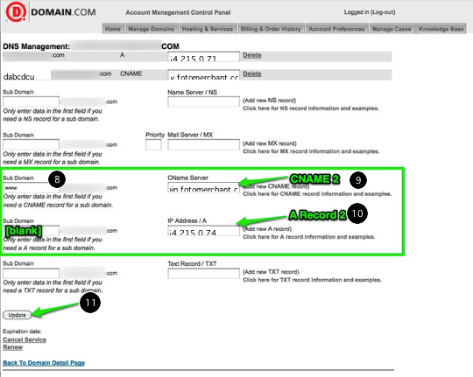Go Back To Domain Detail Page
Viewport: 473px width, 377px height.
[x=44, y=363]
